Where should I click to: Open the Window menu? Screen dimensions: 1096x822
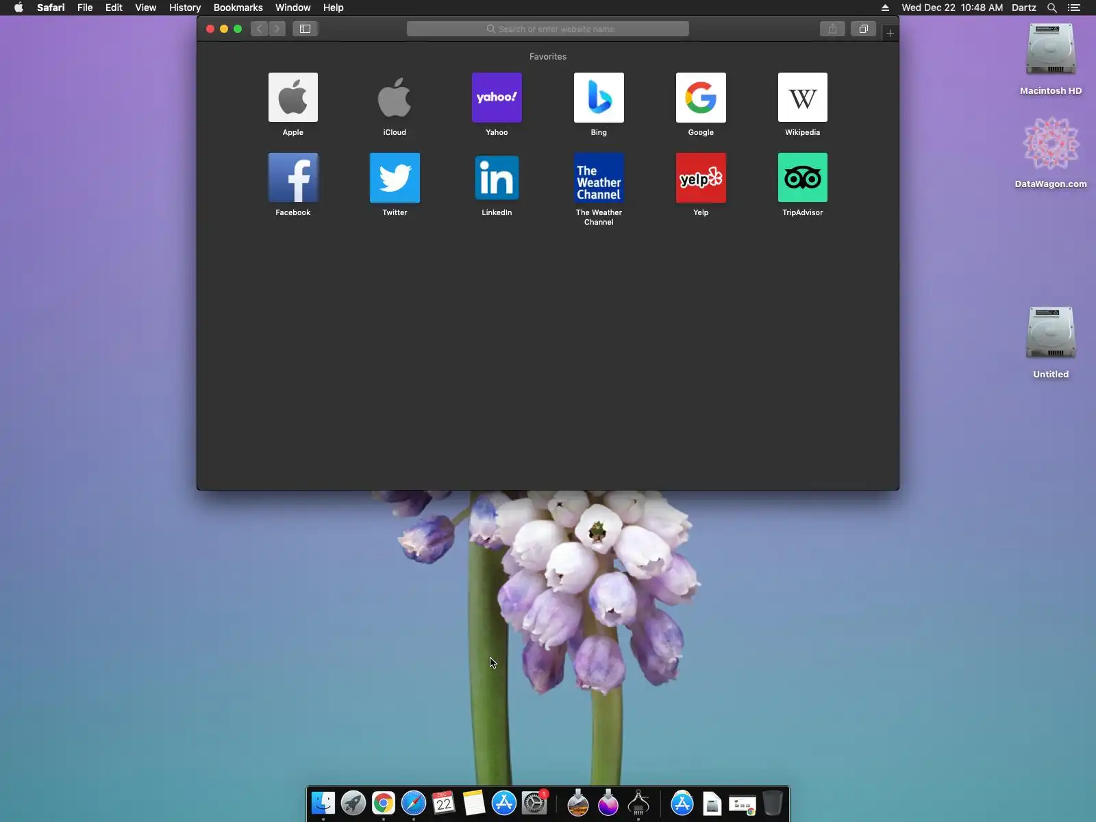(x=293, y=8)
